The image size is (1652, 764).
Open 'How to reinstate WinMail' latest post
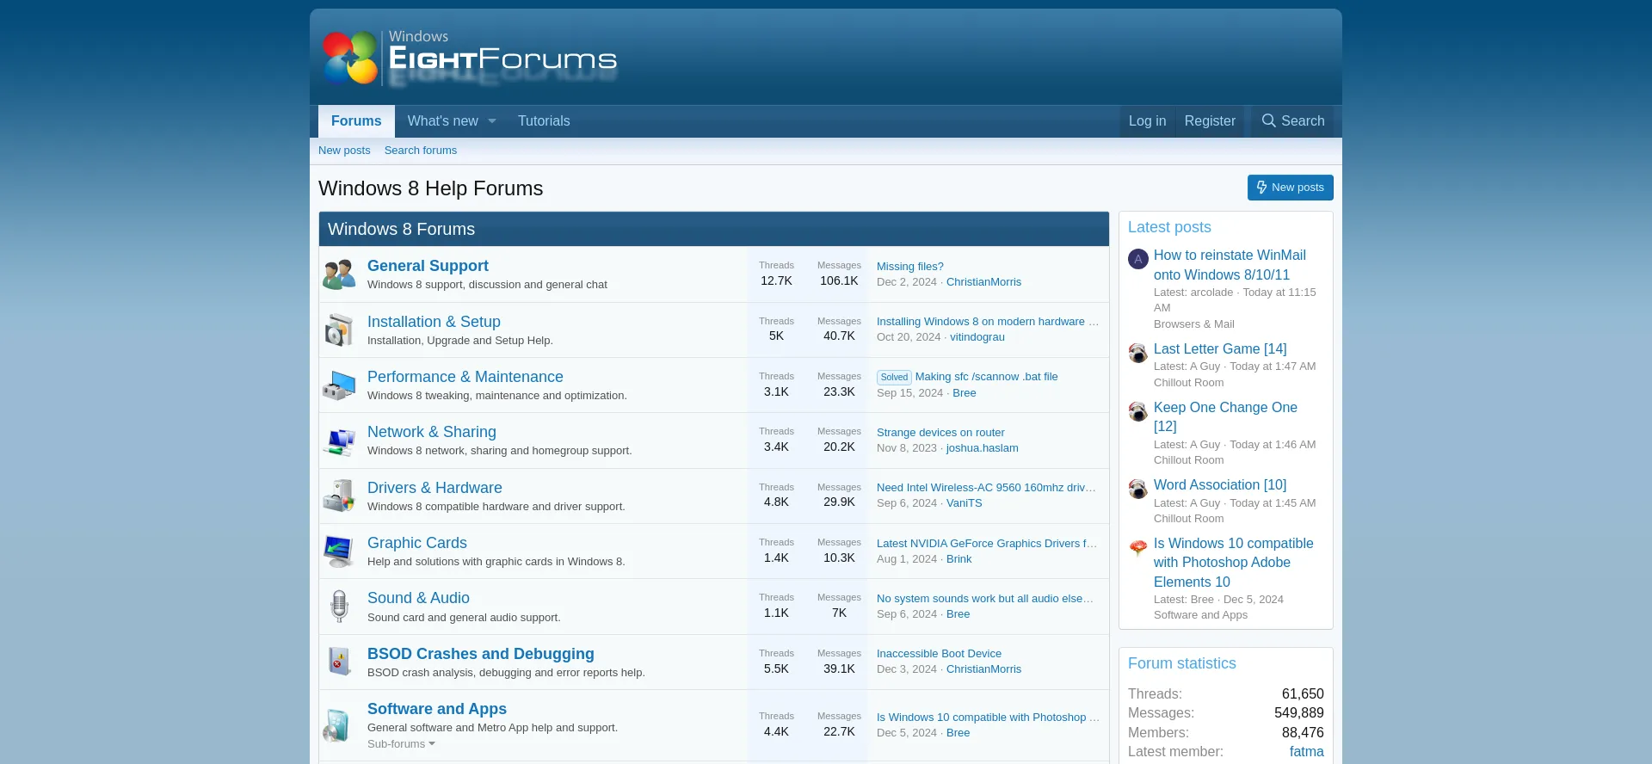coord(1230,265)
